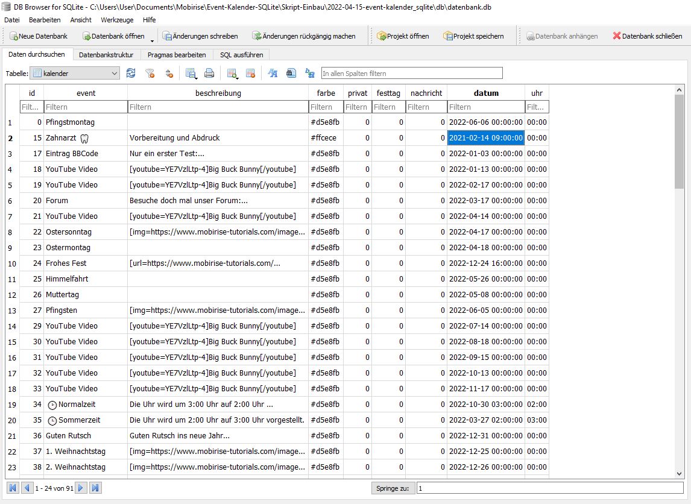Click the delete record icon
691x504 pixels.
(250, 74)
